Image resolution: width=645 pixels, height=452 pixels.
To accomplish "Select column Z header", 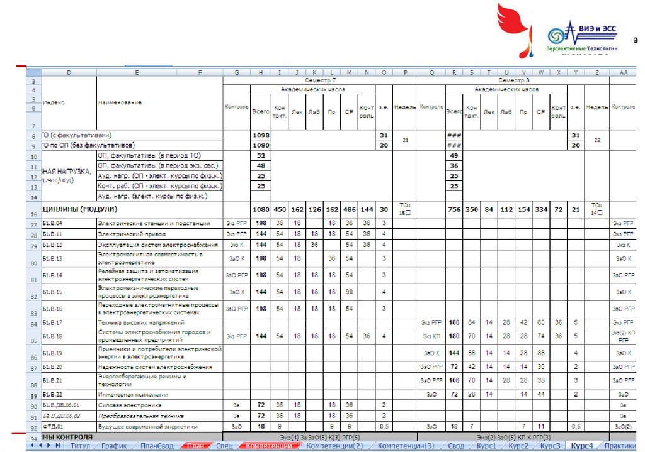I will click(x=597, y=73).
